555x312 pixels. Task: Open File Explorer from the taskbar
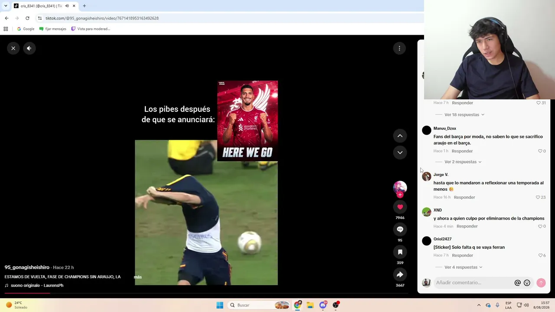pos(310,305)
